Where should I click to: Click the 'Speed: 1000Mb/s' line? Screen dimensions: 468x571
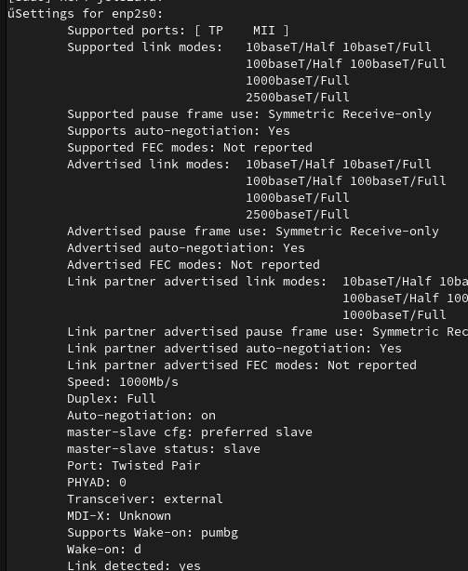[123, 382]
